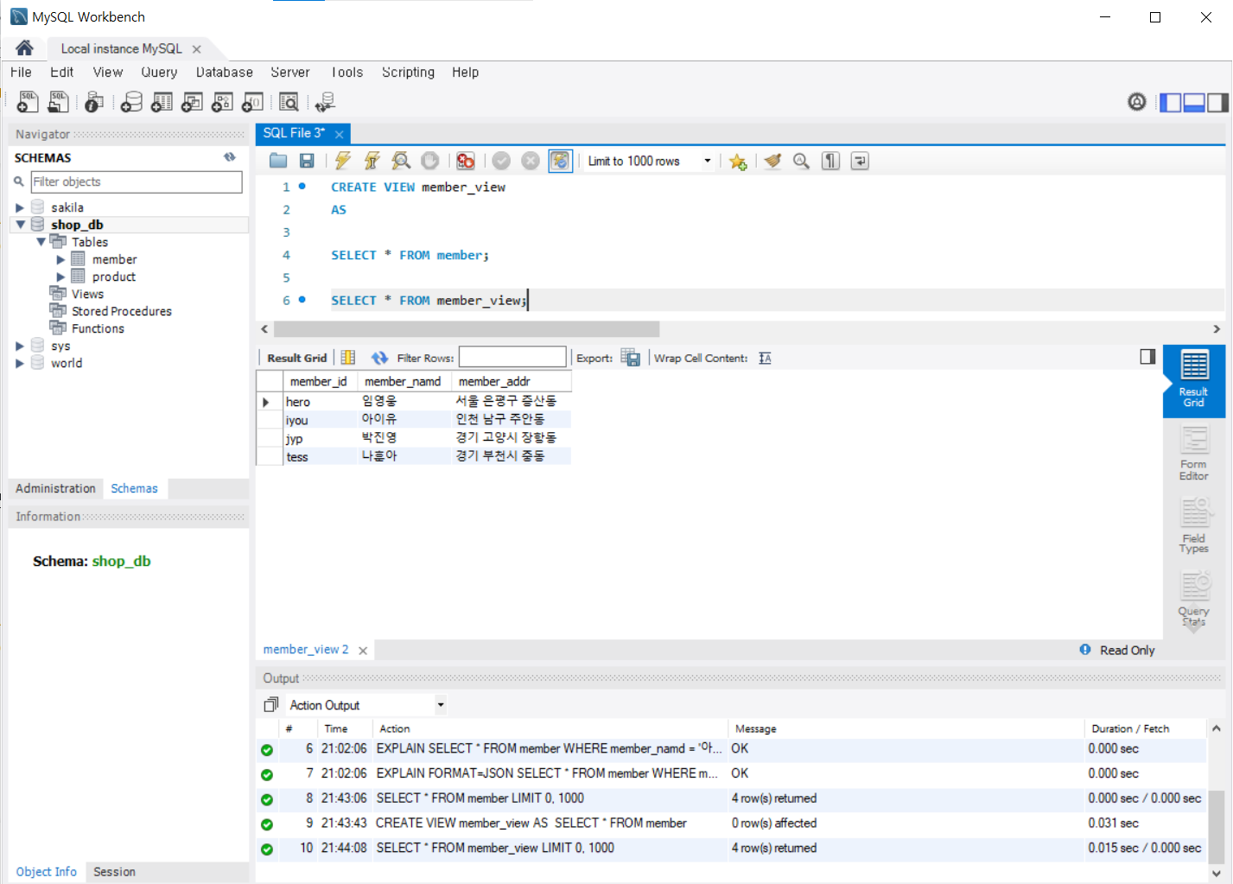Copy the action output entries icon
This screenshot has width=1233, height=884.
coord(271,705)
